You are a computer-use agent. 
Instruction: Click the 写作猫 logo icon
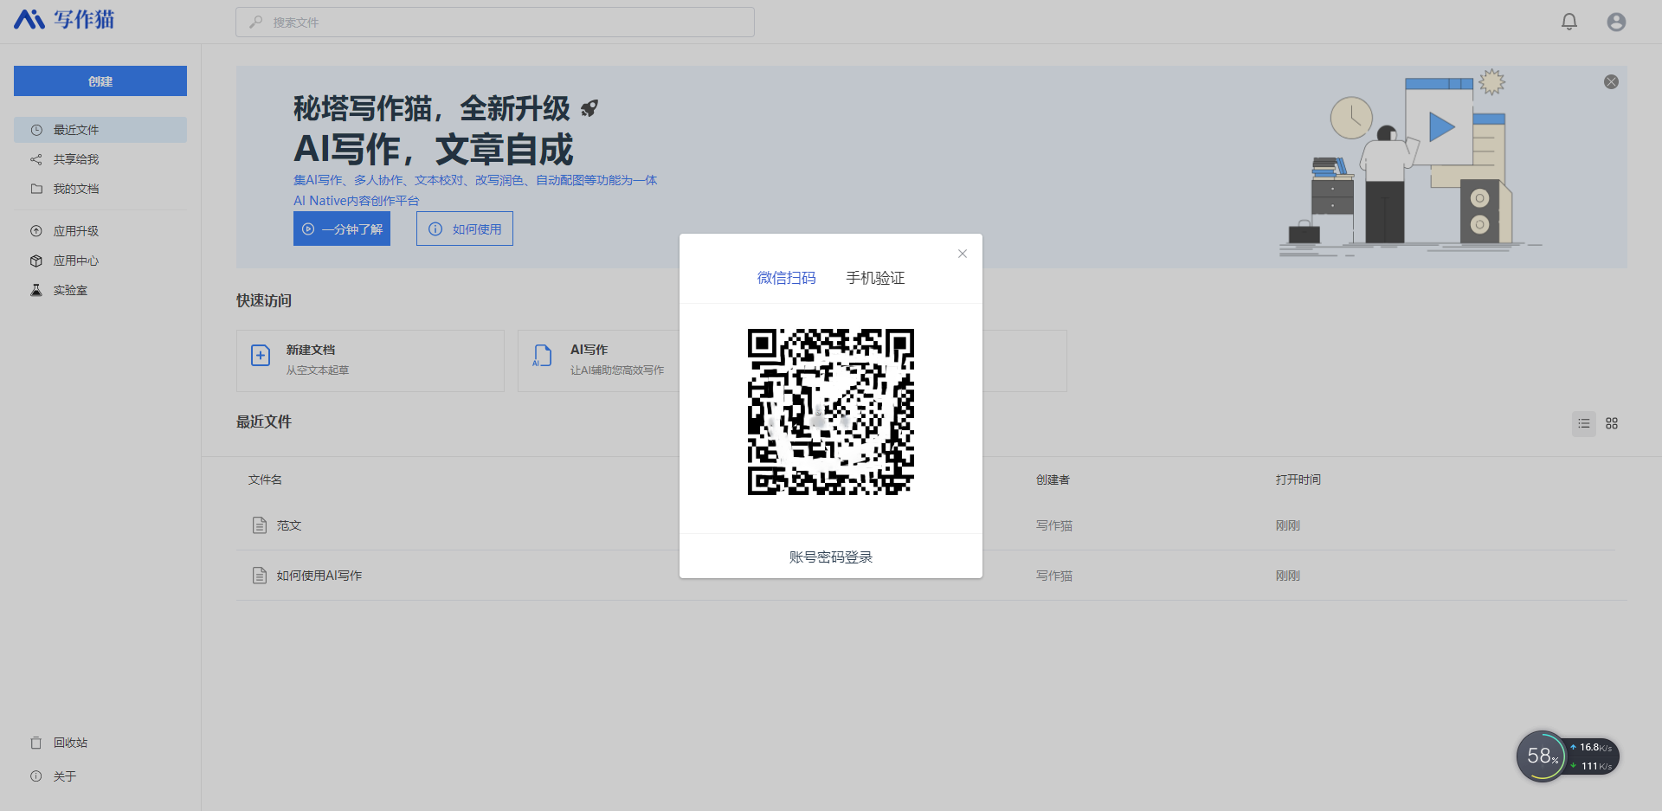29,19
